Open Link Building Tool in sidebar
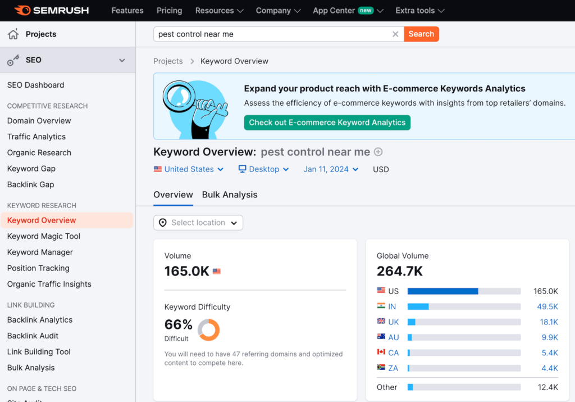This screenshot has height=402, width=575. pos(39,352)
